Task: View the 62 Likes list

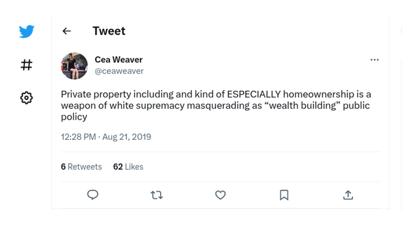Action: [128, 167]
